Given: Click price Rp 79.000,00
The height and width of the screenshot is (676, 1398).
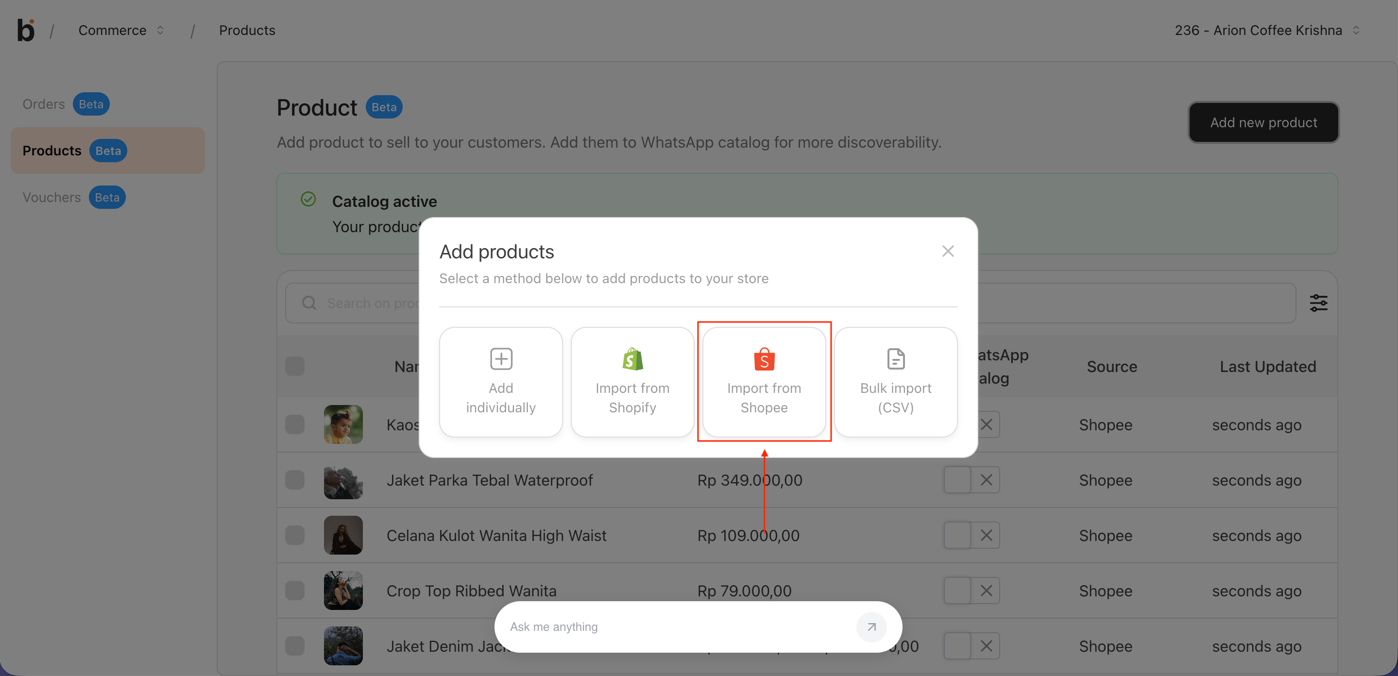Looking at the screenshot, I should (744, 590).
